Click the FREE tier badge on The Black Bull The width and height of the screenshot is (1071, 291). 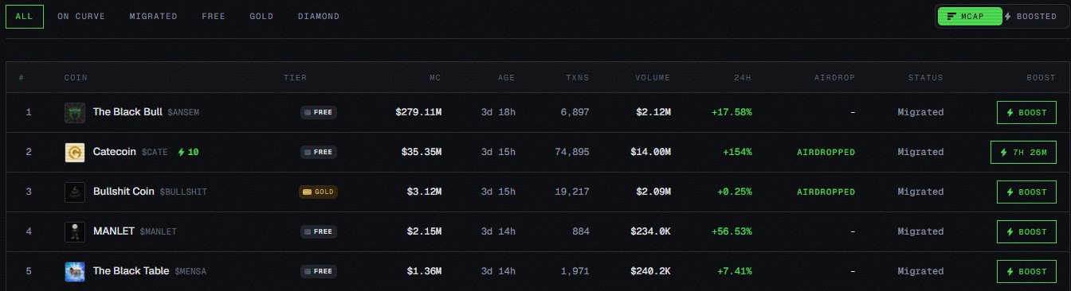(x=319, y=112)
